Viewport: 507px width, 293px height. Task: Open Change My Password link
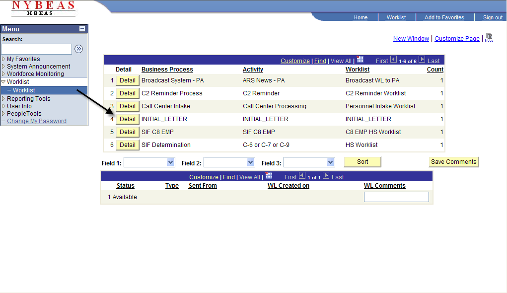(37, 121)
